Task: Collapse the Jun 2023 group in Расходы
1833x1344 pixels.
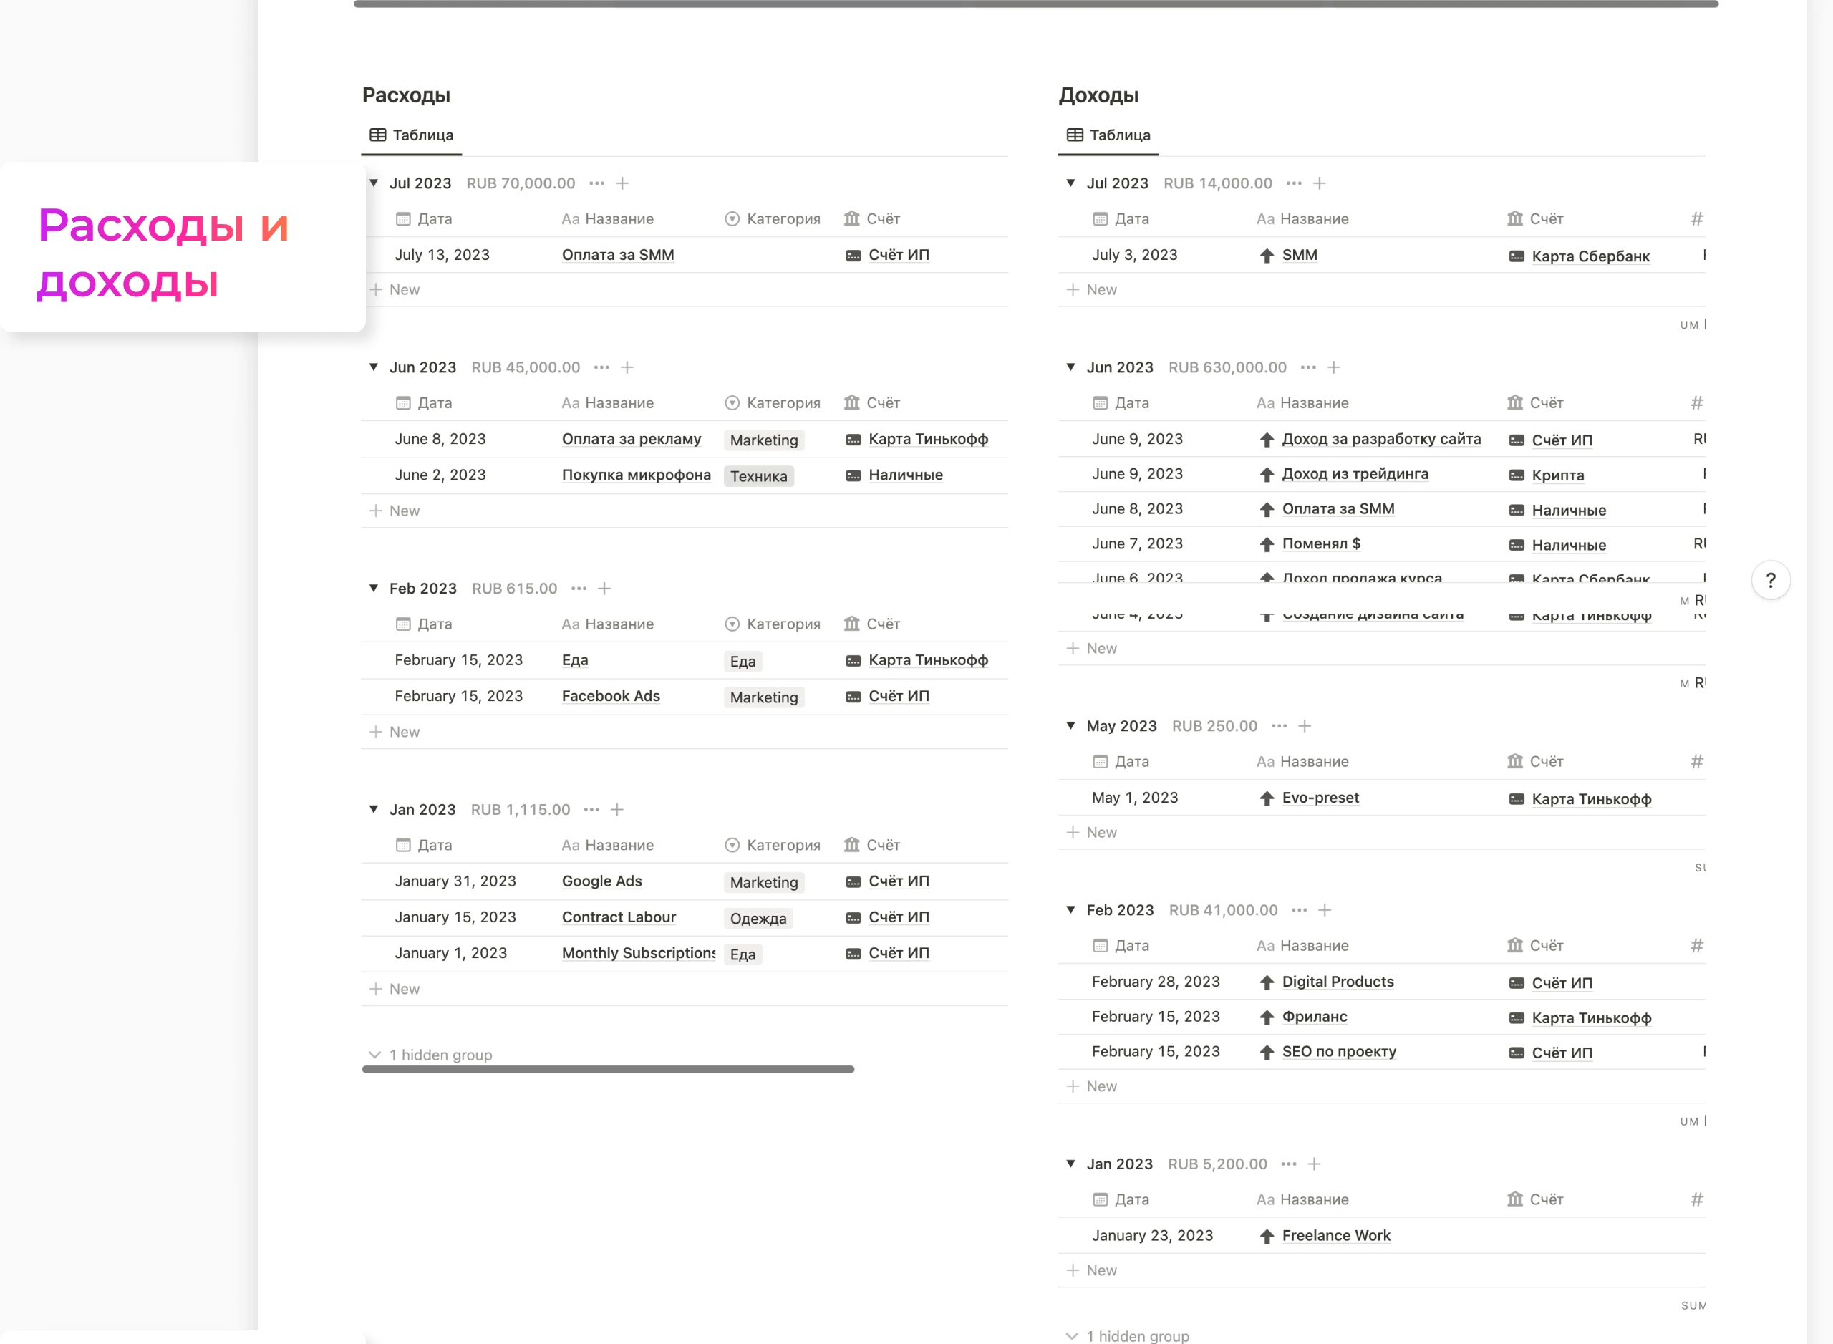Action: pos(374,367)
